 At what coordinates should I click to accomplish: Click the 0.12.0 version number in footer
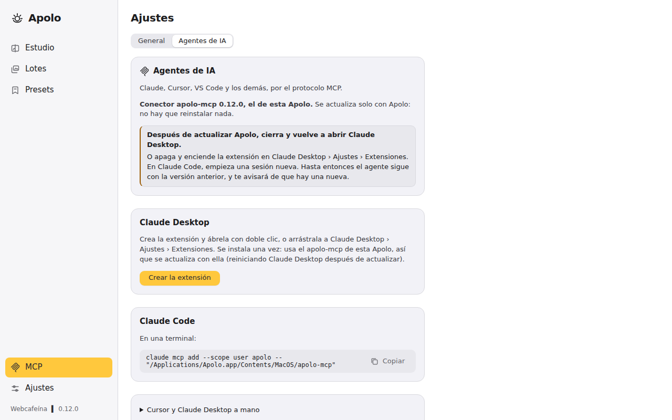68,409
